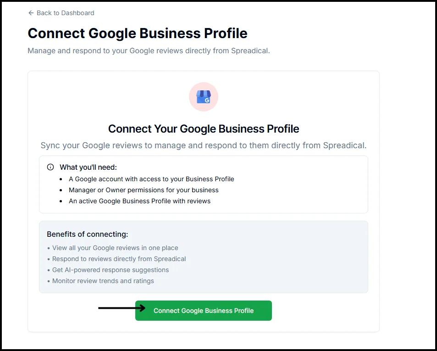Click the black arrow pointing to the green button
The height and width of the screenshot is (351, 437).
coord(119,309)
